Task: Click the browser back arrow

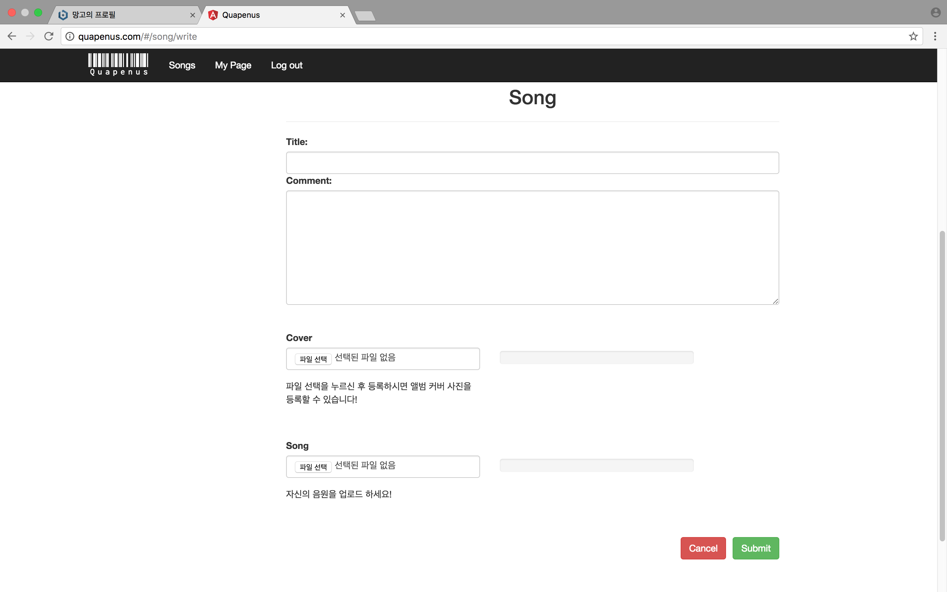Action: pos(12,37)
